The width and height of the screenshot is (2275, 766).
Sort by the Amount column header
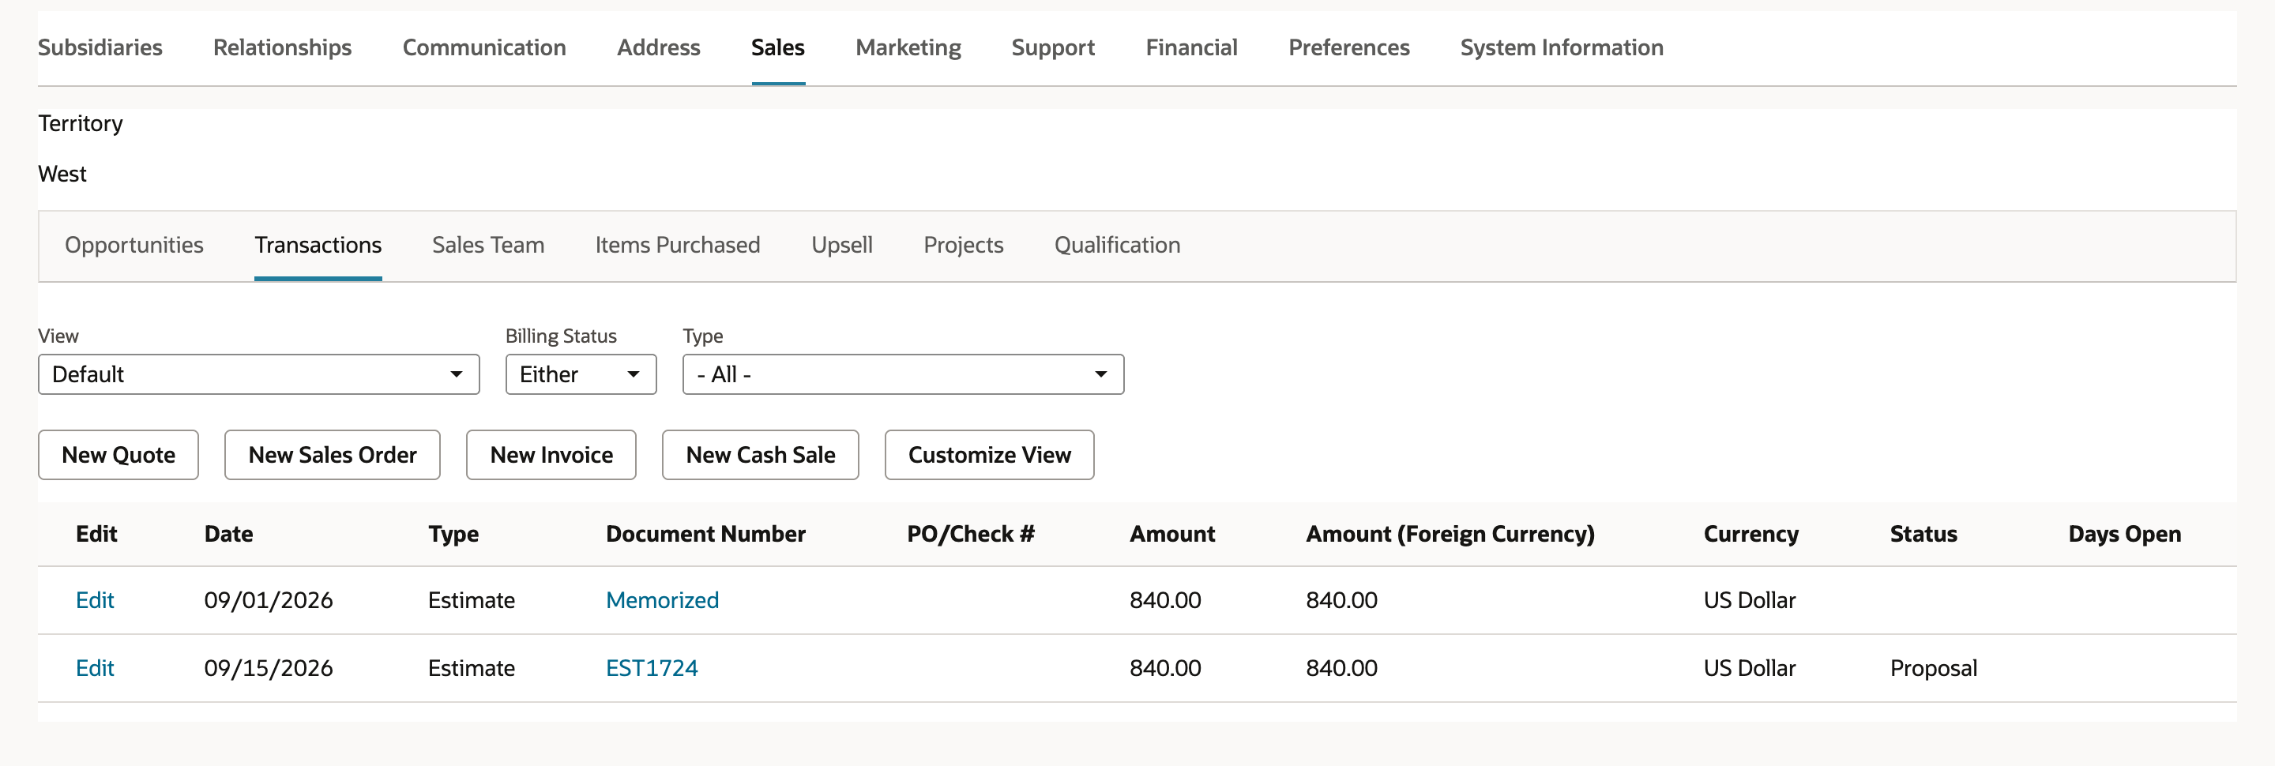click(1172, 535)
